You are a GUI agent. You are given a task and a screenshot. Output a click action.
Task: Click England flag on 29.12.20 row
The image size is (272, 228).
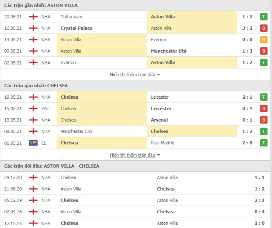pyautogui.click(x=33, y=177)
